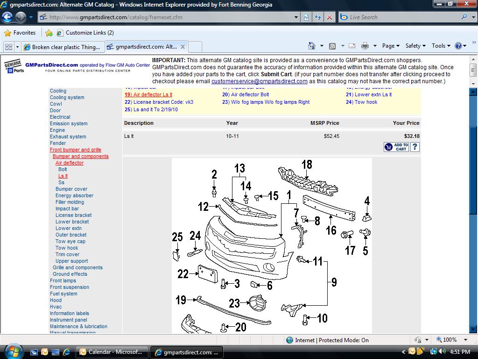This screenshot has width=478, height=359.
Task: Click the Add to Cart button
Action: coord(396,147)
